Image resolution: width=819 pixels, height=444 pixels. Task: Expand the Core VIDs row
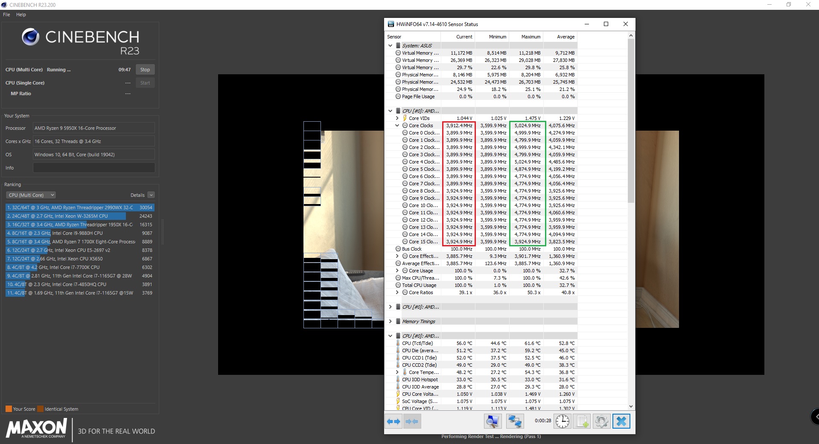tap(397, 118)
